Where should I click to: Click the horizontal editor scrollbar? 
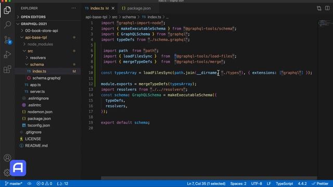[209, 178]
